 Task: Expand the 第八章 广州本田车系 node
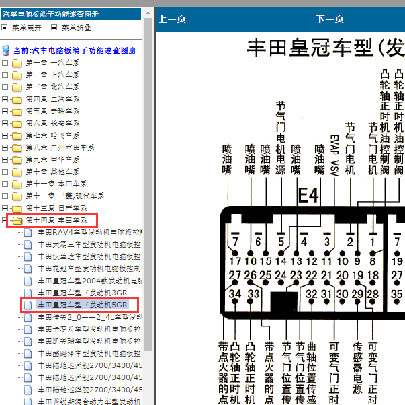coord(5,147)
